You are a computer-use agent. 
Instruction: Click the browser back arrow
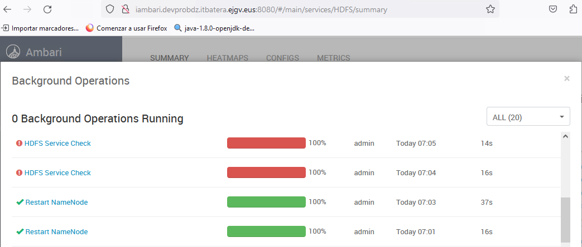tap(8, 9)
